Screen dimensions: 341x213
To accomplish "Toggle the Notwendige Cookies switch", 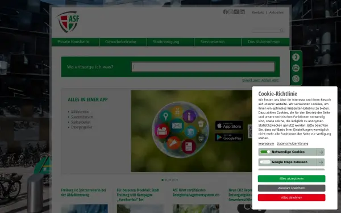I will 265,152.
